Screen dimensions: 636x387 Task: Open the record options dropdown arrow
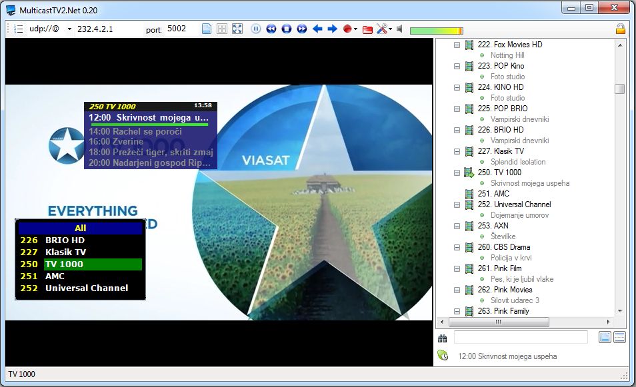(x=356, y=29)
